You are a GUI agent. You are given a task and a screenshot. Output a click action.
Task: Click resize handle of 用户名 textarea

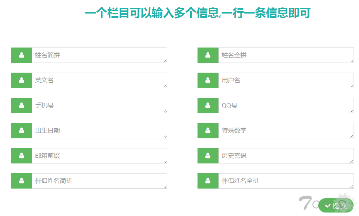tap(352, 86)
